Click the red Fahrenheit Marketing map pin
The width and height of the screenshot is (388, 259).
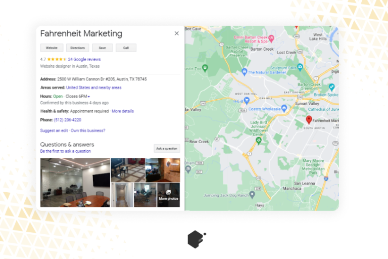[x=309, y=119]
